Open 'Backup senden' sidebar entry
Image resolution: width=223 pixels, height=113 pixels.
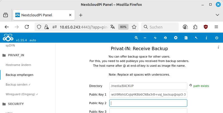[x=18, y=84]
